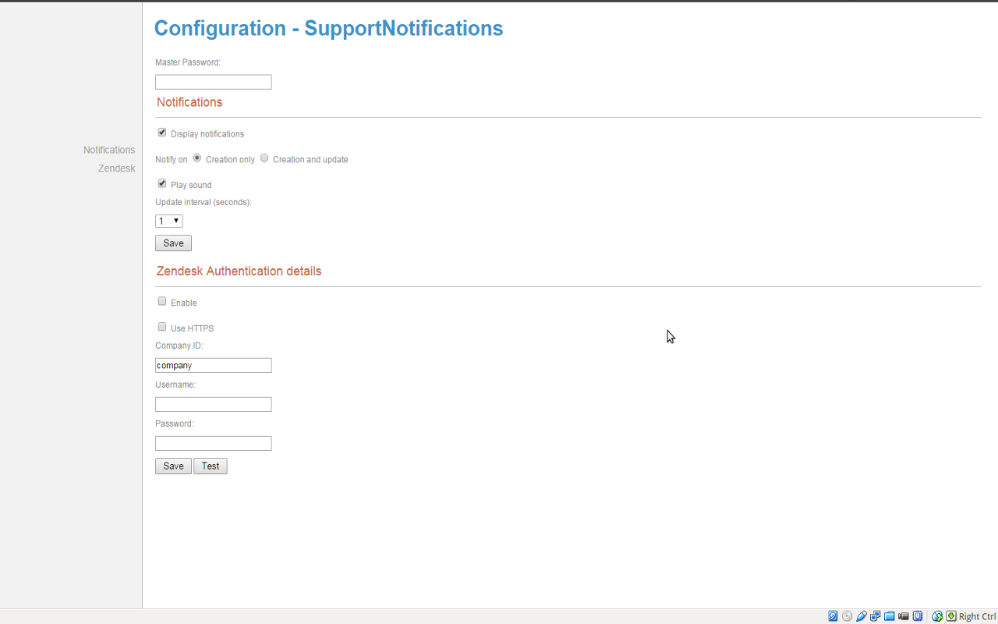
Task: Save the Notifications settings
Action: [173, 243]
